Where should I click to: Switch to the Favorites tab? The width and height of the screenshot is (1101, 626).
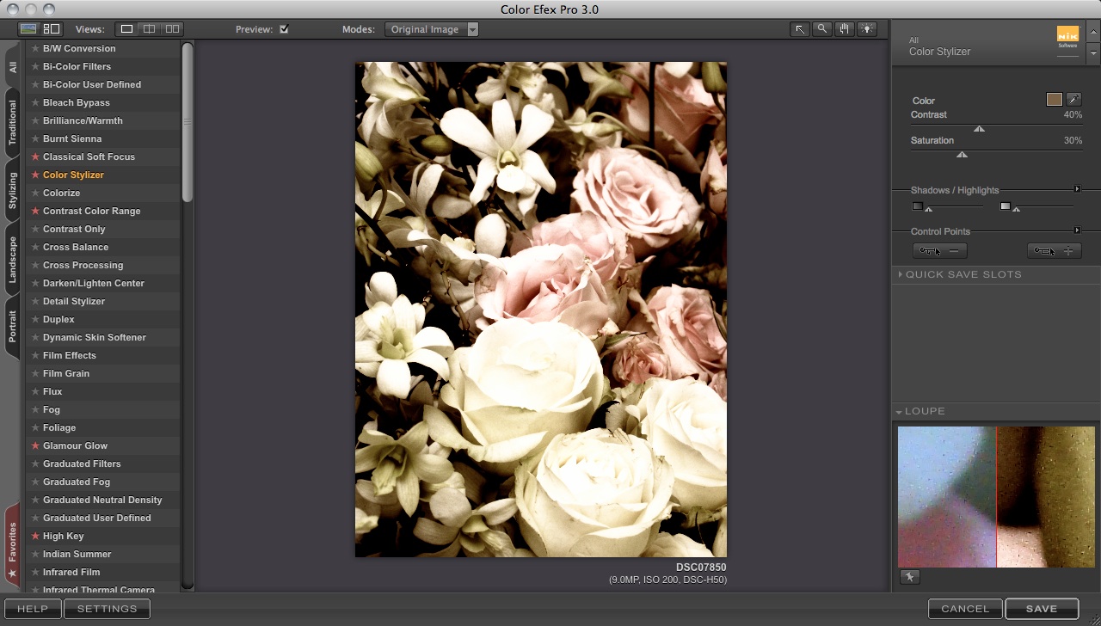(12, 546)
